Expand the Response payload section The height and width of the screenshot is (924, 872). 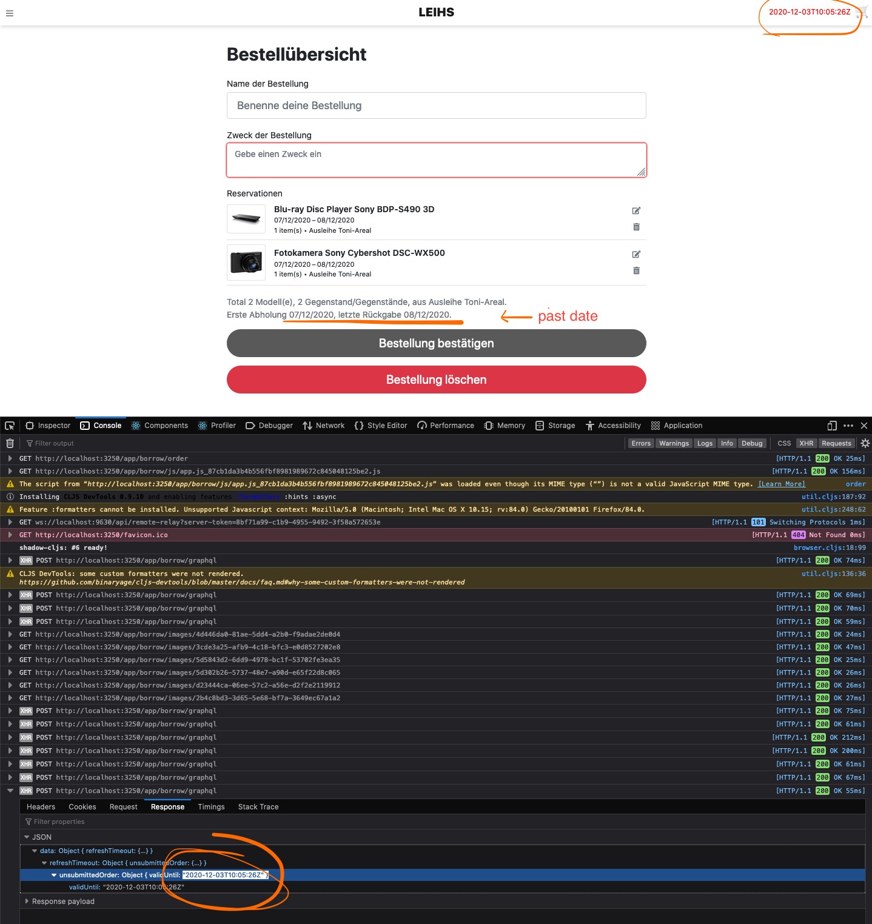tap(27, 902)
